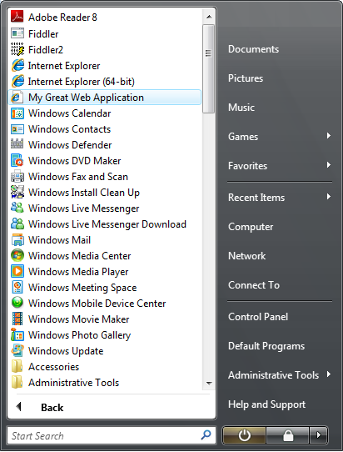The width and height of the screenshot is (343, 452).
Task: Click the scrollbar down arrow
Action: (x=209, y=383)
